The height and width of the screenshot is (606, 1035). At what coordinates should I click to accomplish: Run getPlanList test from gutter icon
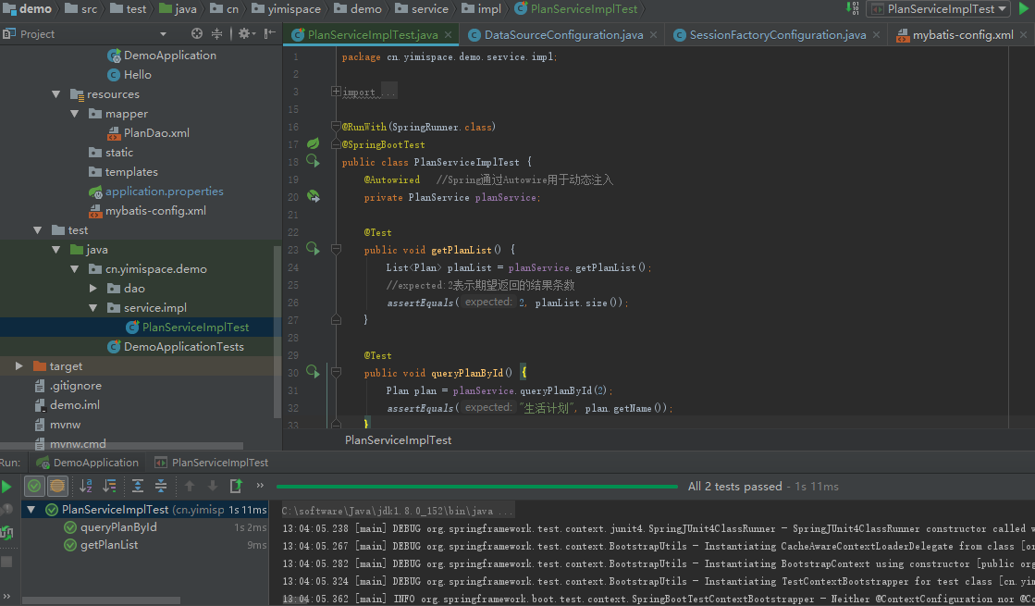click(313, 249)
